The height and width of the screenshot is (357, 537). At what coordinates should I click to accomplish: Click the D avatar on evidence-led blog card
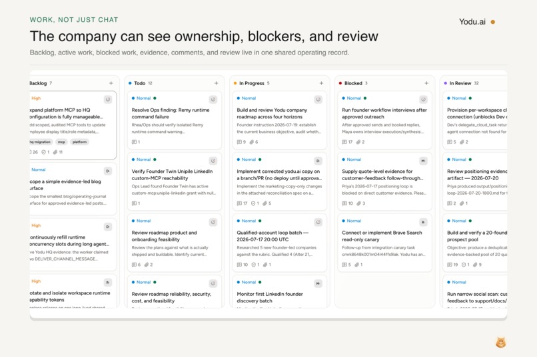click(108, 171)
